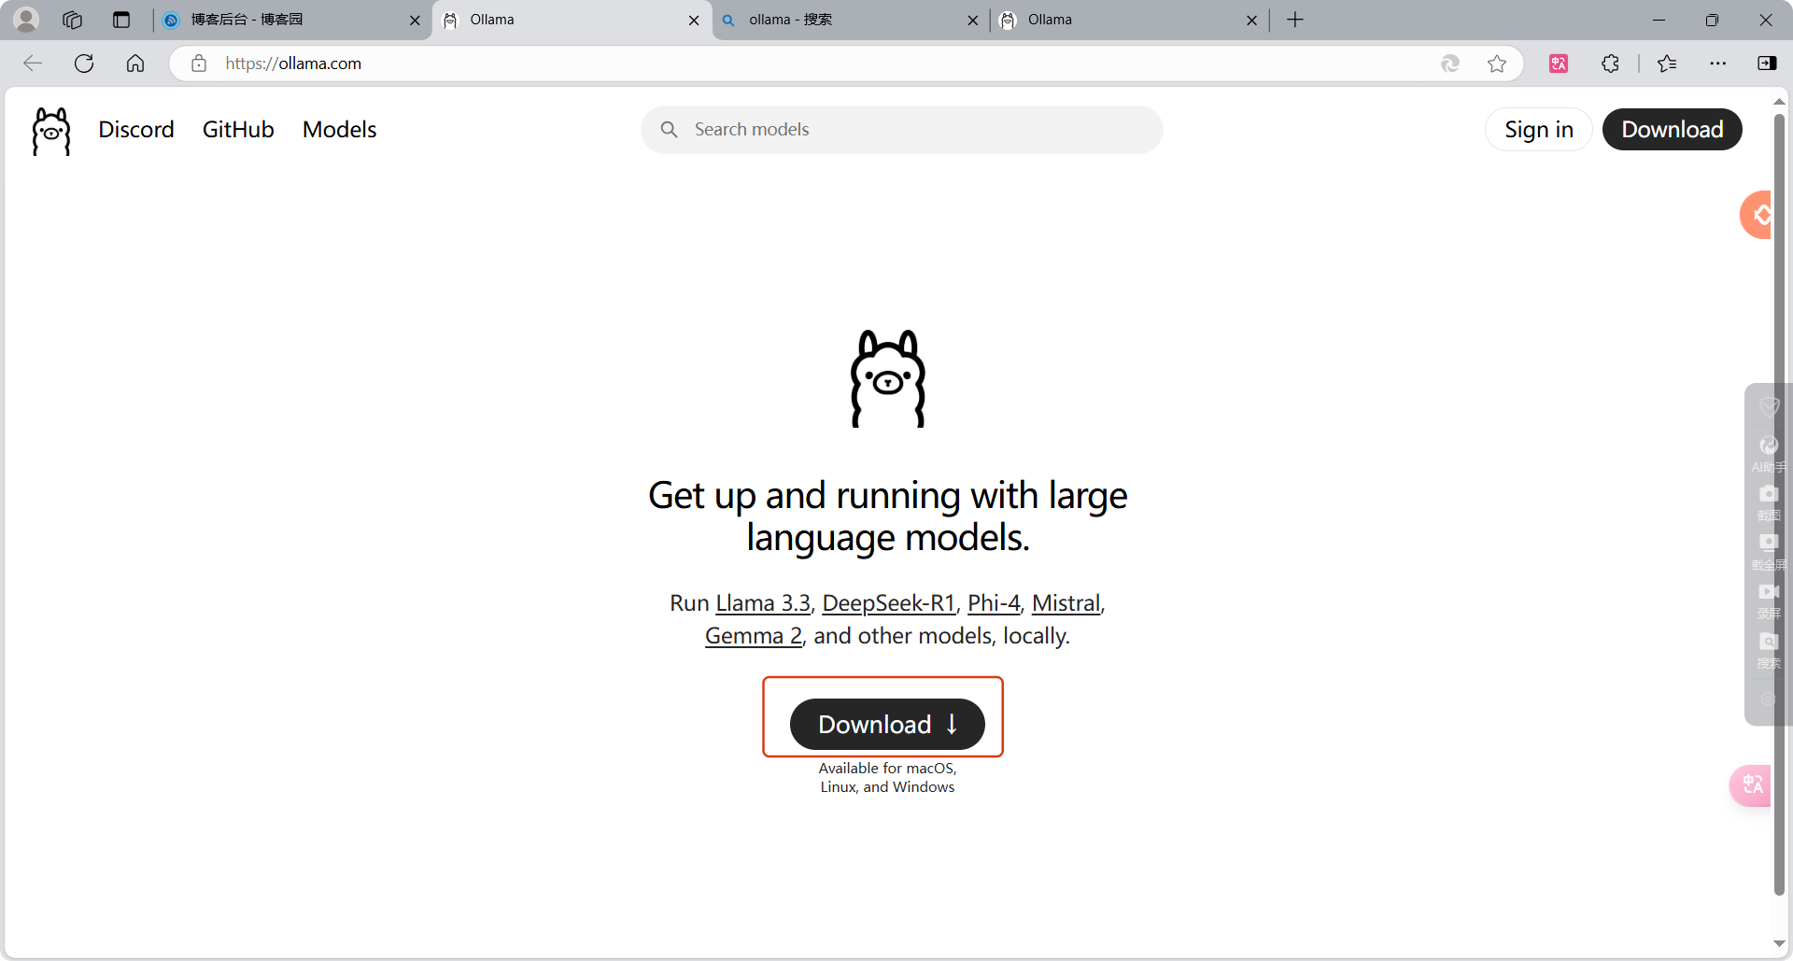Switch to the last Ollama tab
This screenshot has height=961, width=1793.
click(x=1129, y=20)
